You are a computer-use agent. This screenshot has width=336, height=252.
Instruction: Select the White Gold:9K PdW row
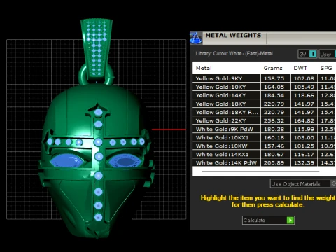pyautogui.click(x=264, y=129)
